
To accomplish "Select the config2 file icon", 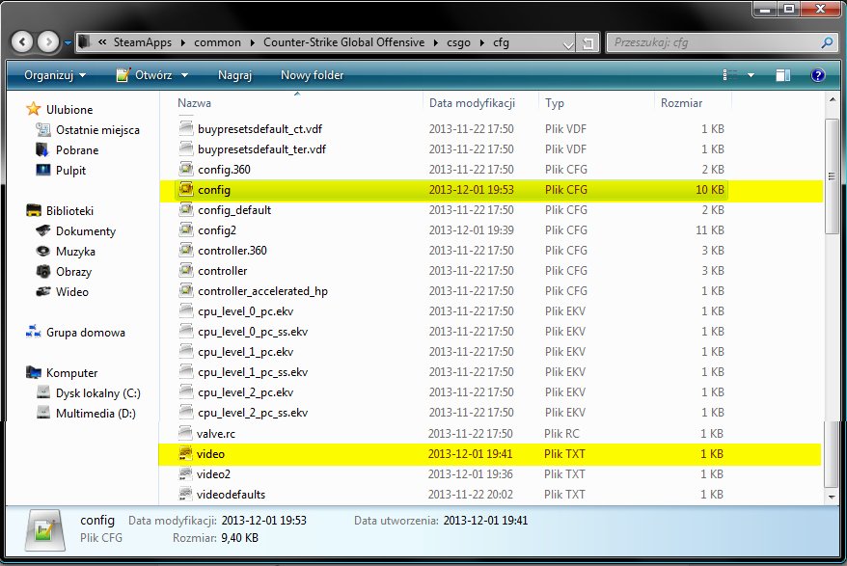I will tap(186, 229).
